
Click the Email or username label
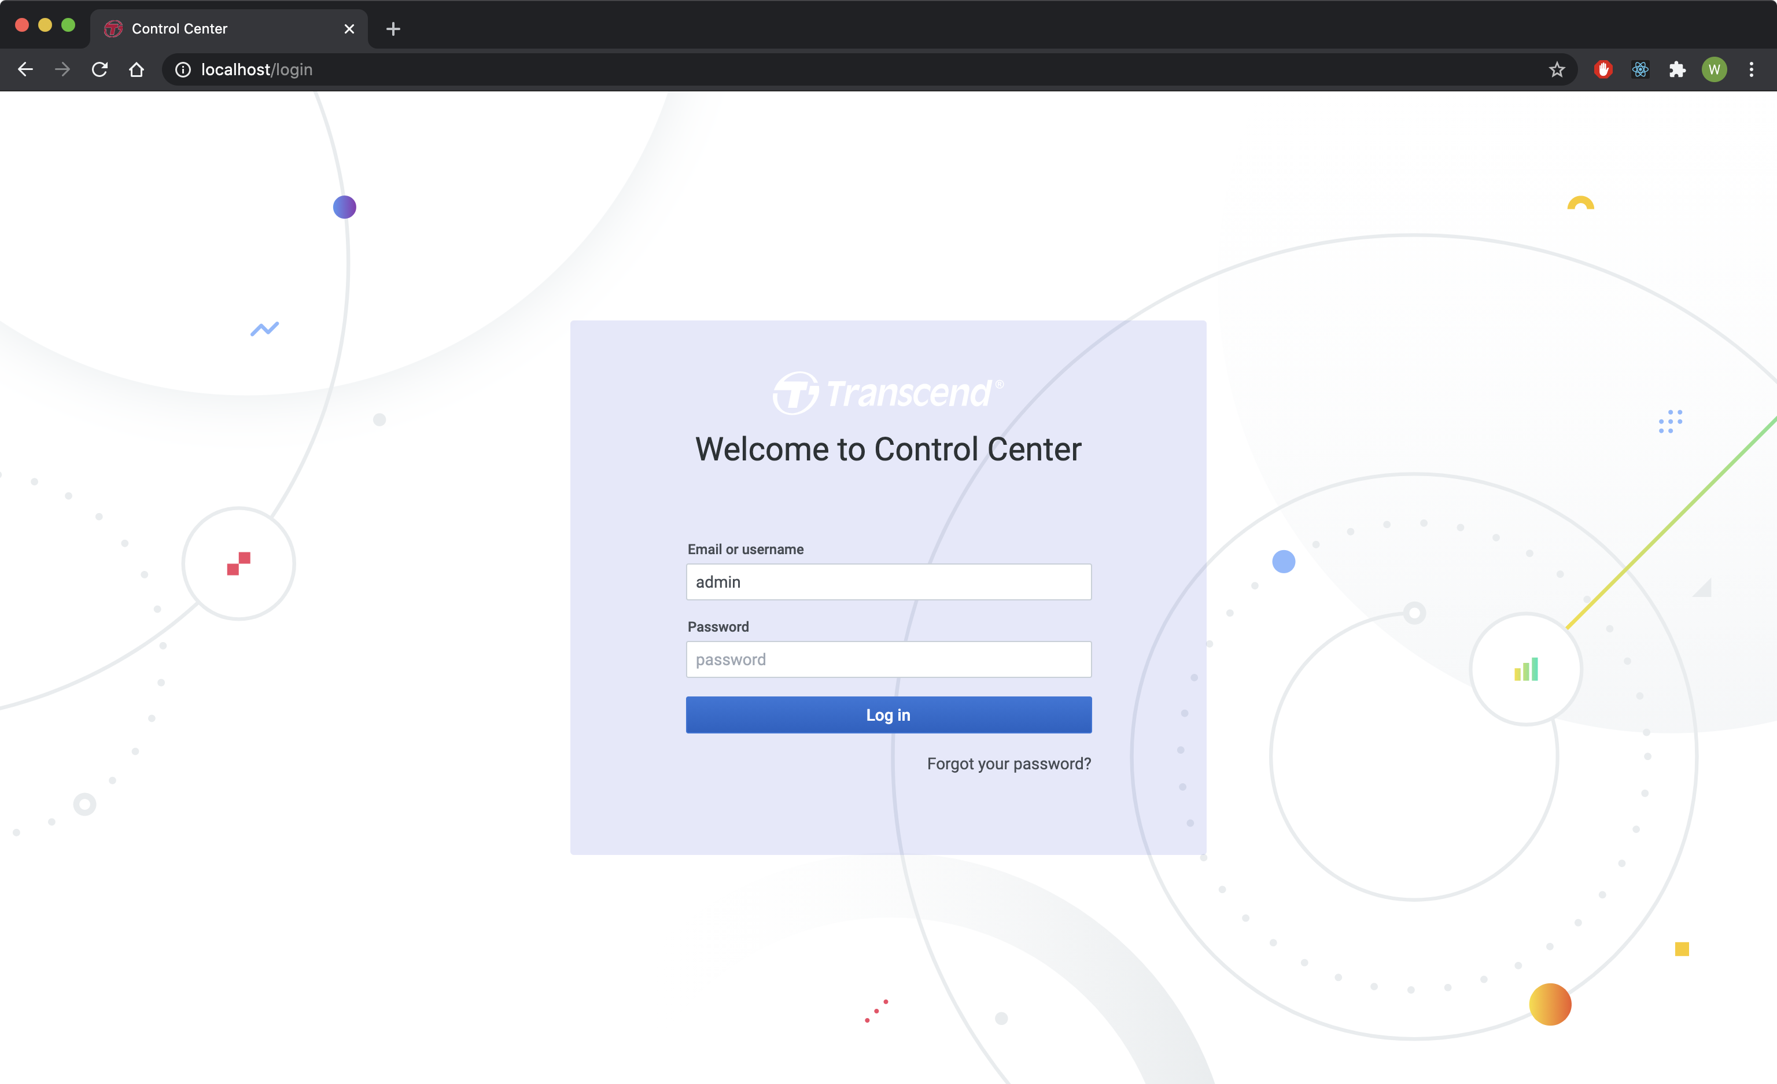click(x=746, y=550)
